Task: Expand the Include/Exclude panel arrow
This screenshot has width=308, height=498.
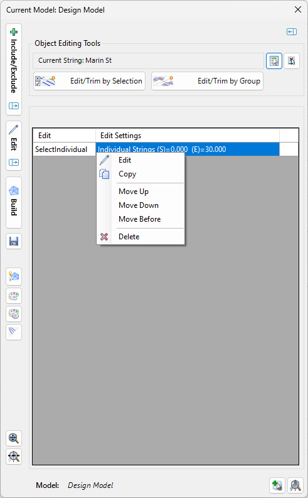Action: (x=14, y=106)
